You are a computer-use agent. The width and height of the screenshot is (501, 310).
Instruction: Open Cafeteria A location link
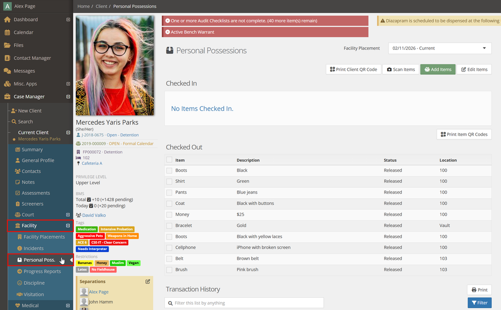coord(91,163)
